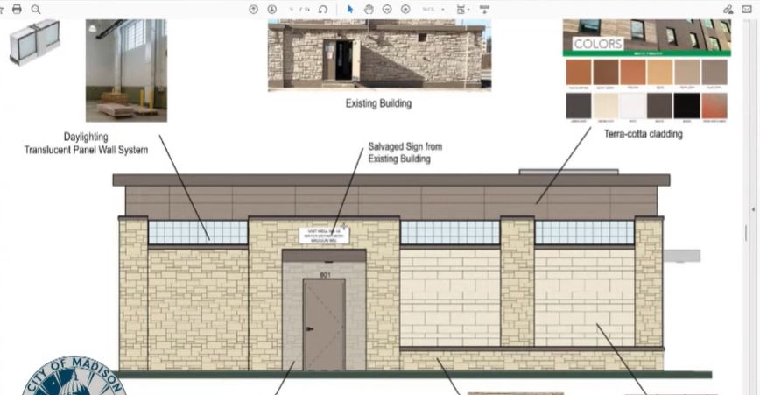The height and width of the screenshot is (395, 760).
Task: Open the zoom percentage dropdown
Action: click(x=433, y=9)
